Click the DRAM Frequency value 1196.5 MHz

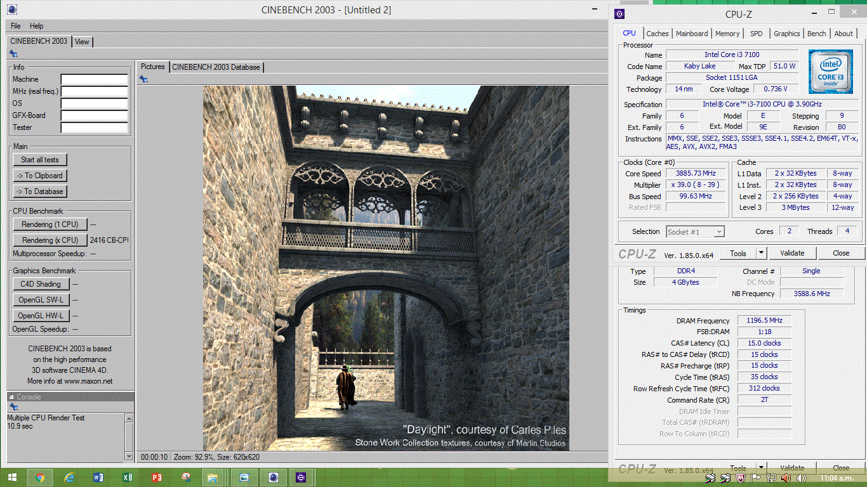pos(764,321)
